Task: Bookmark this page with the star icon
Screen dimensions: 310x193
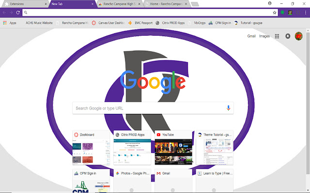Action: click(275, 13)
